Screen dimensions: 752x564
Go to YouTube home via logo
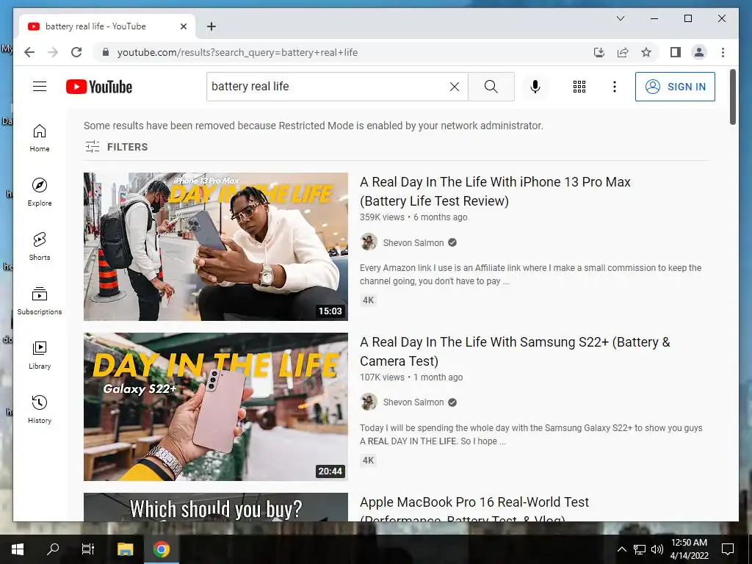[x=99, y=87]
